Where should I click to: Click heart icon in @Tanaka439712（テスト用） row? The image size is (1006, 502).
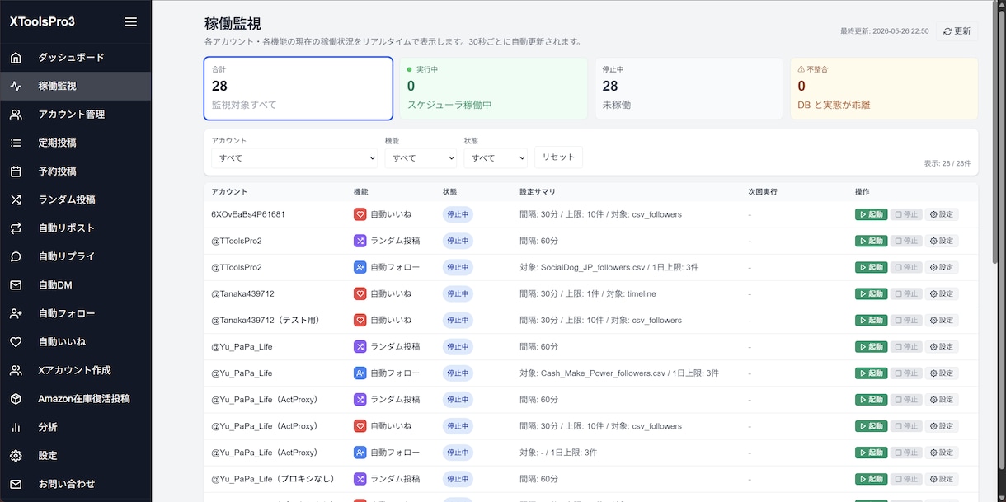point(360,320)
